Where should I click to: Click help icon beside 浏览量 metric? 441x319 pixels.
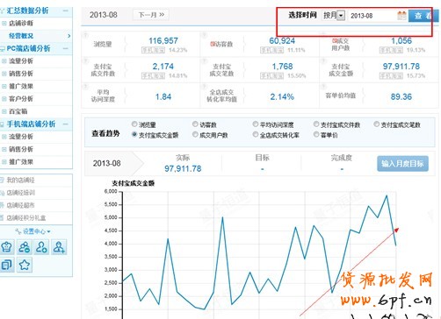85,35
